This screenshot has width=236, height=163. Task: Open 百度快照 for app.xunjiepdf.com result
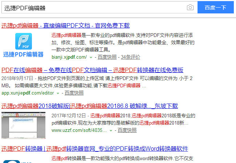(x=74, y=93)
